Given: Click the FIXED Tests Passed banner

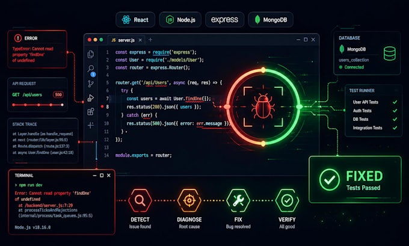Looking at the screenshot, I should point(355,179).
